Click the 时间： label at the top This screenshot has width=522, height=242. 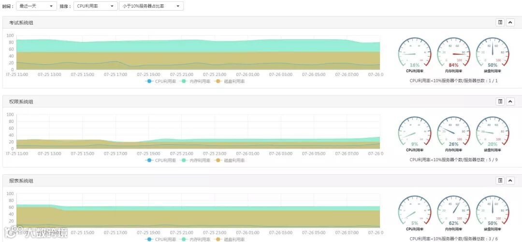(x=8, y=6)
